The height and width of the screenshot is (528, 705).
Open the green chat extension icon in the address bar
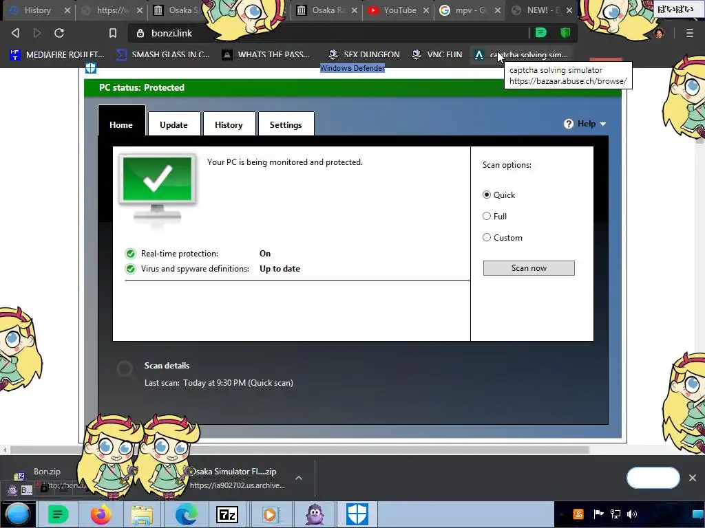(x=541, y=32)
